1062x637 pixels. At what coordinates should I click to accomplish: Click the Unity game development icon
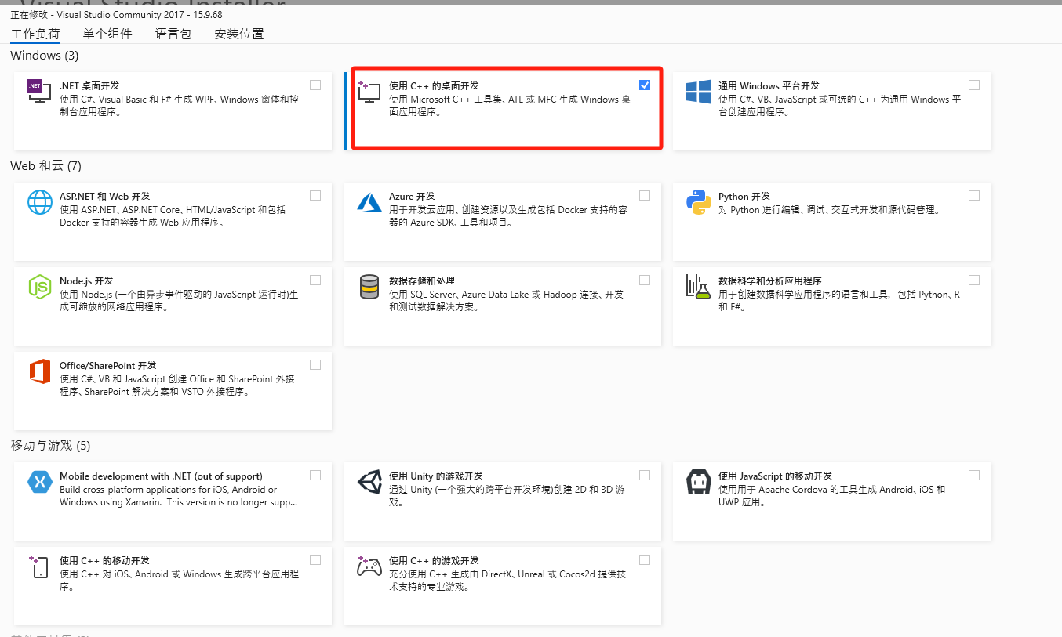point(369,482)
